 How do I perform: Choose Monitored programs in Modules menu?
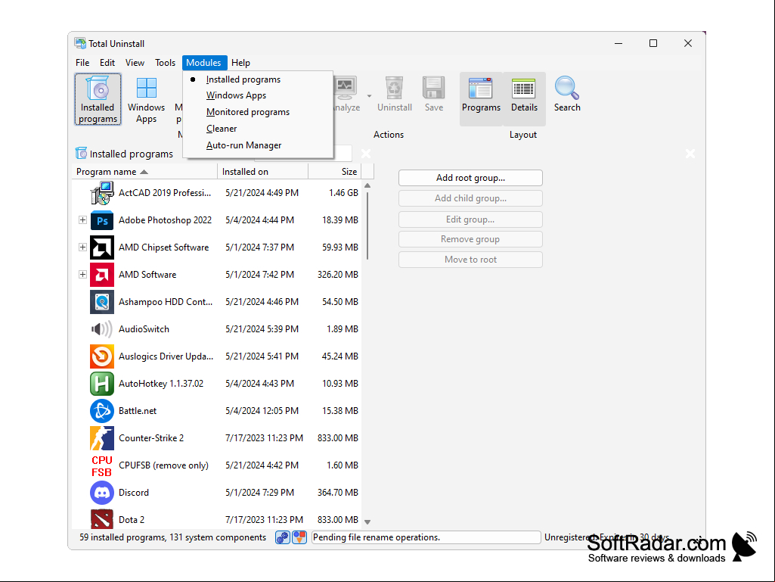[x=258, y=112]
